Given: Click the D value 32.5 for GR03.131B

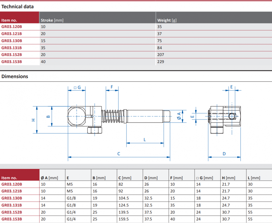Looking at the screenshot, I should (148, 205).
